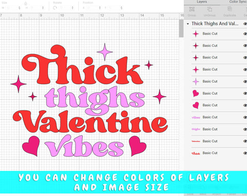
Task: Select the red "Valentine" text on canvas
Action: [x=90, y=122]
